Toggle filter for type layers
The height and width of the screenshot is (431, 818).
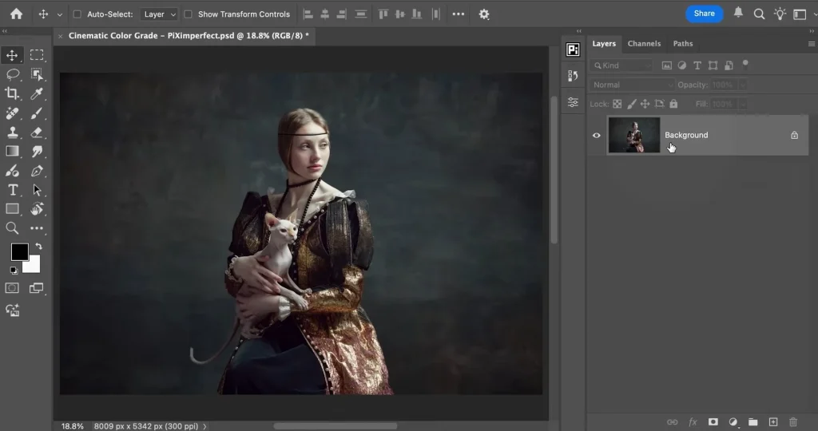697,65
